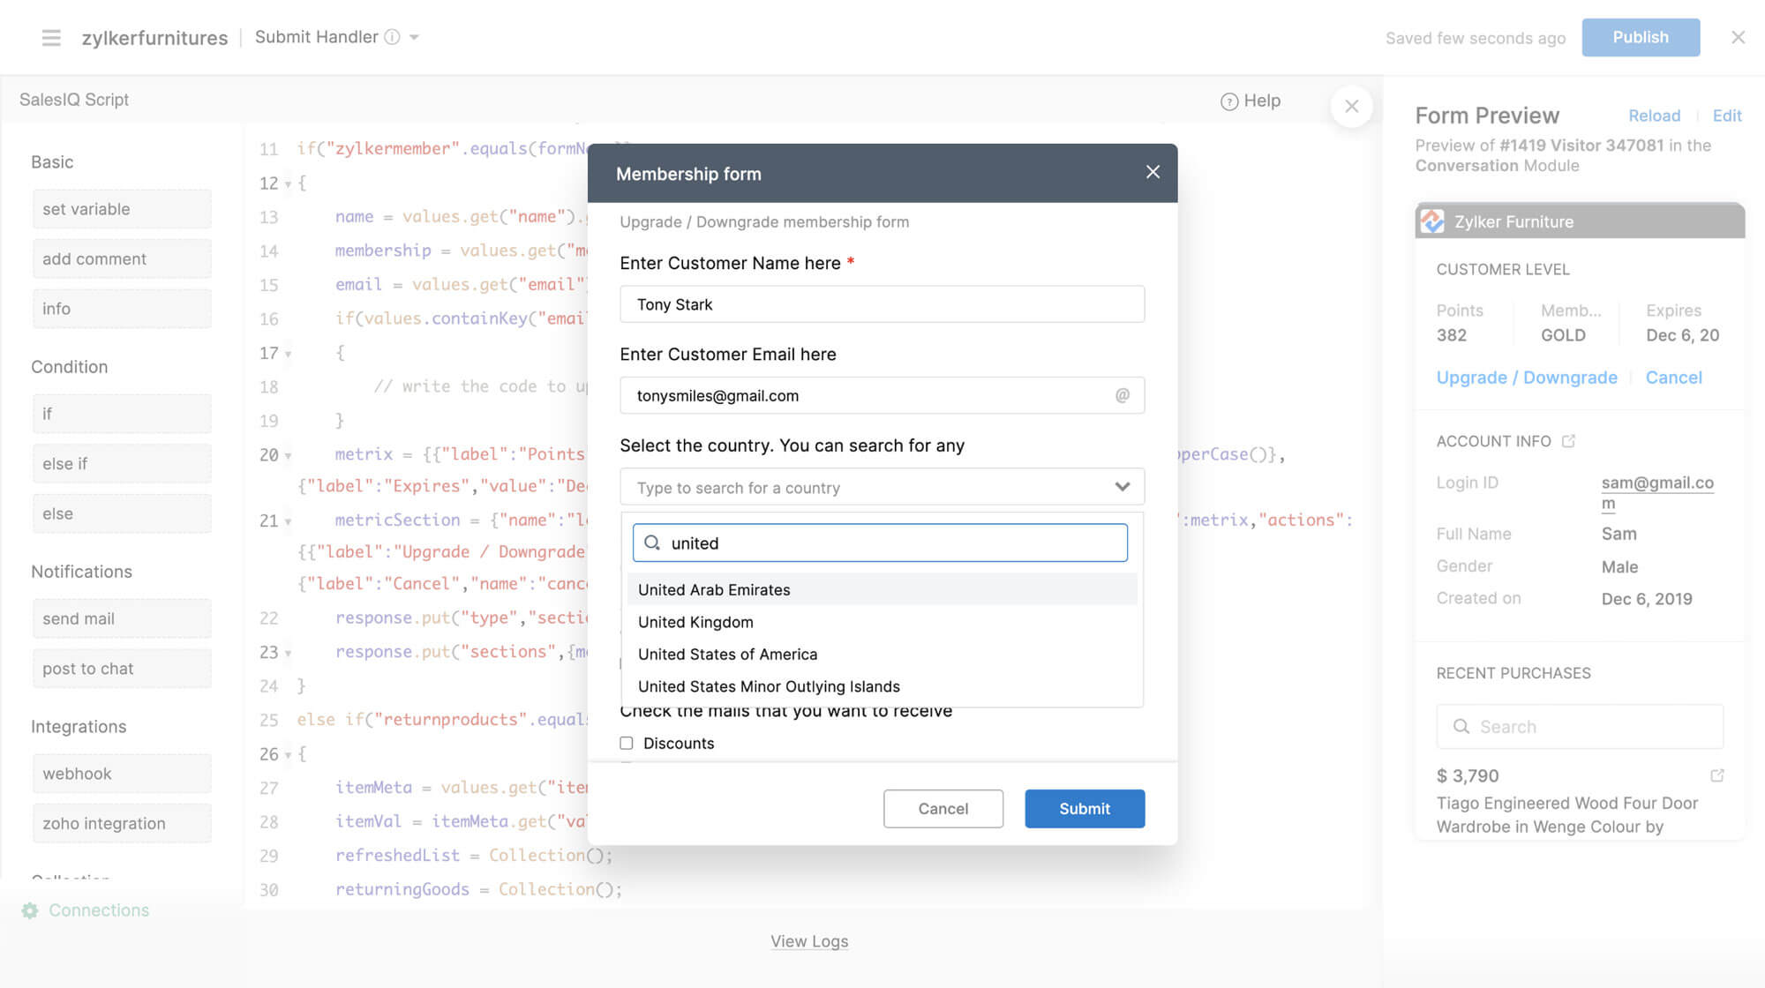
Task: Submit the Membership form
Action: click(1084, 808)
